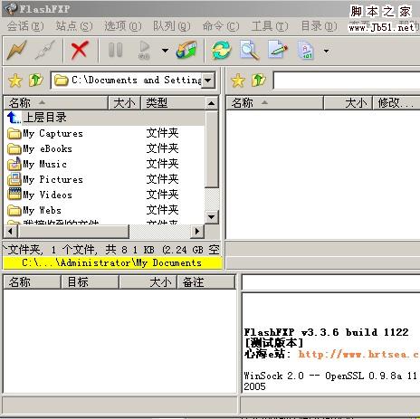Click the pencil Edit file icon

coord(278,50)
